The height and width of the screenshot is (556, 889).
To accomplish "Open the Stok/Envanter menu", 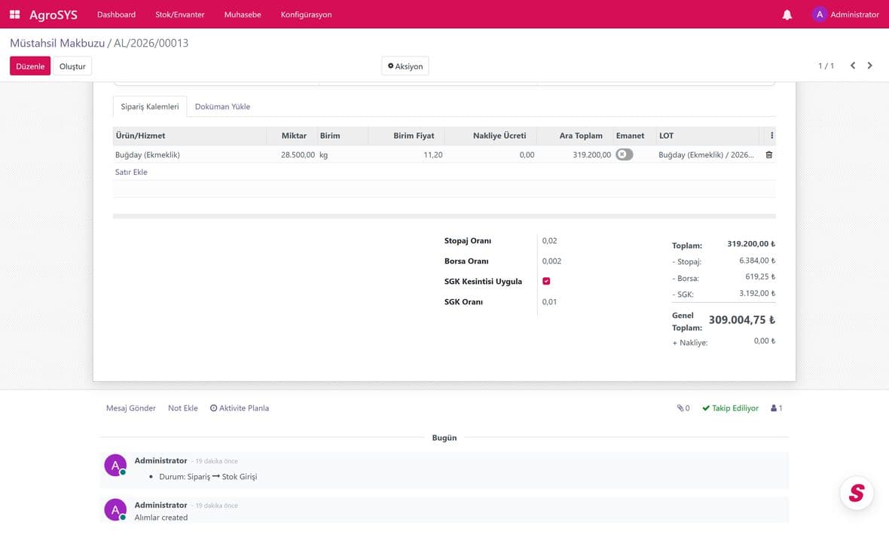I will click(180, 15).
